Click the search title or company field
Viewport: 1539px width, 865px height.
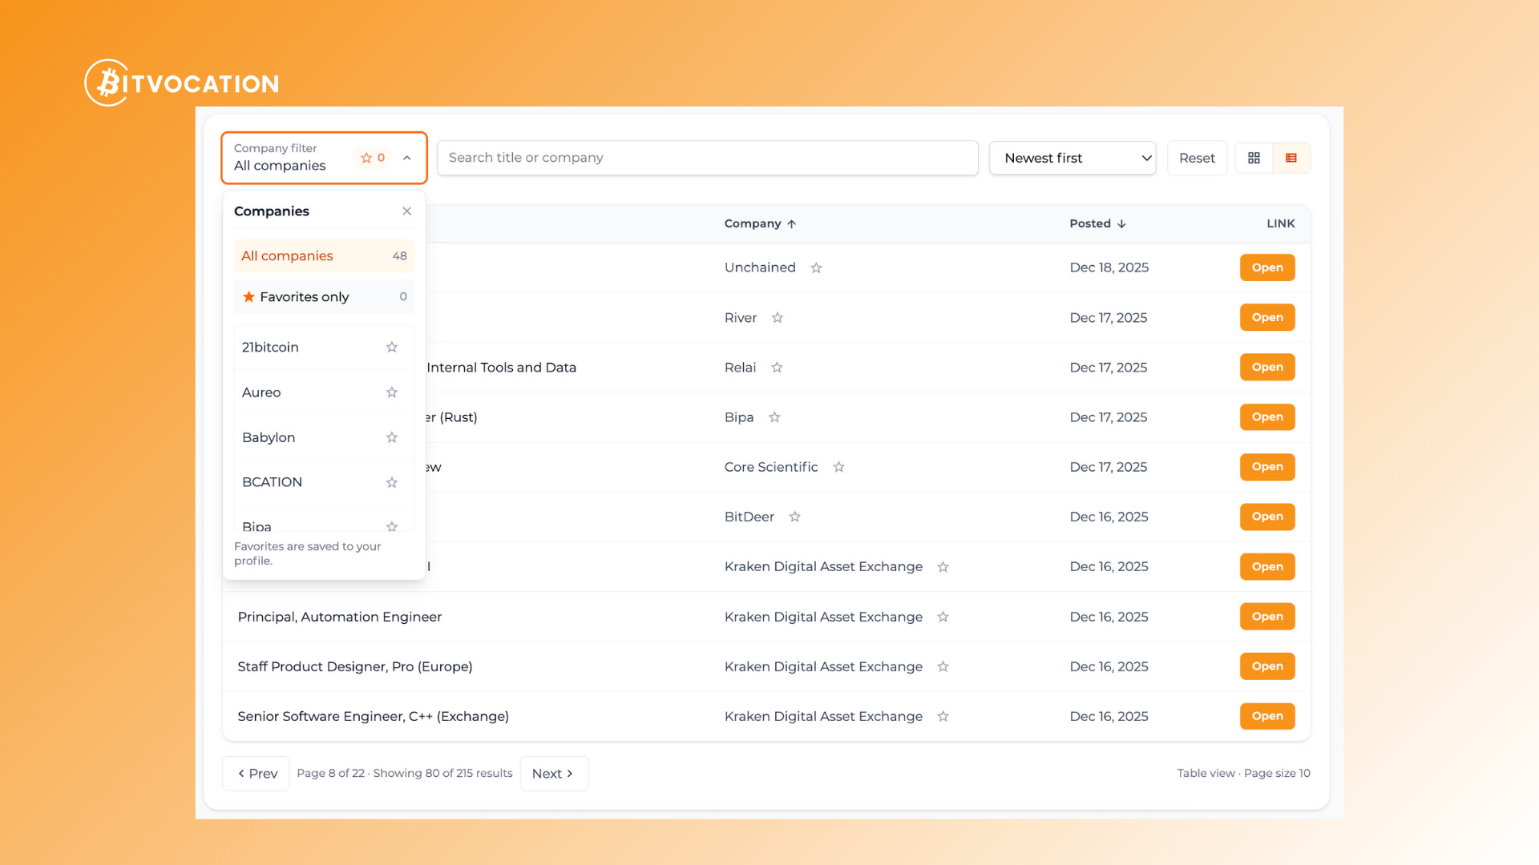(707, 158)
